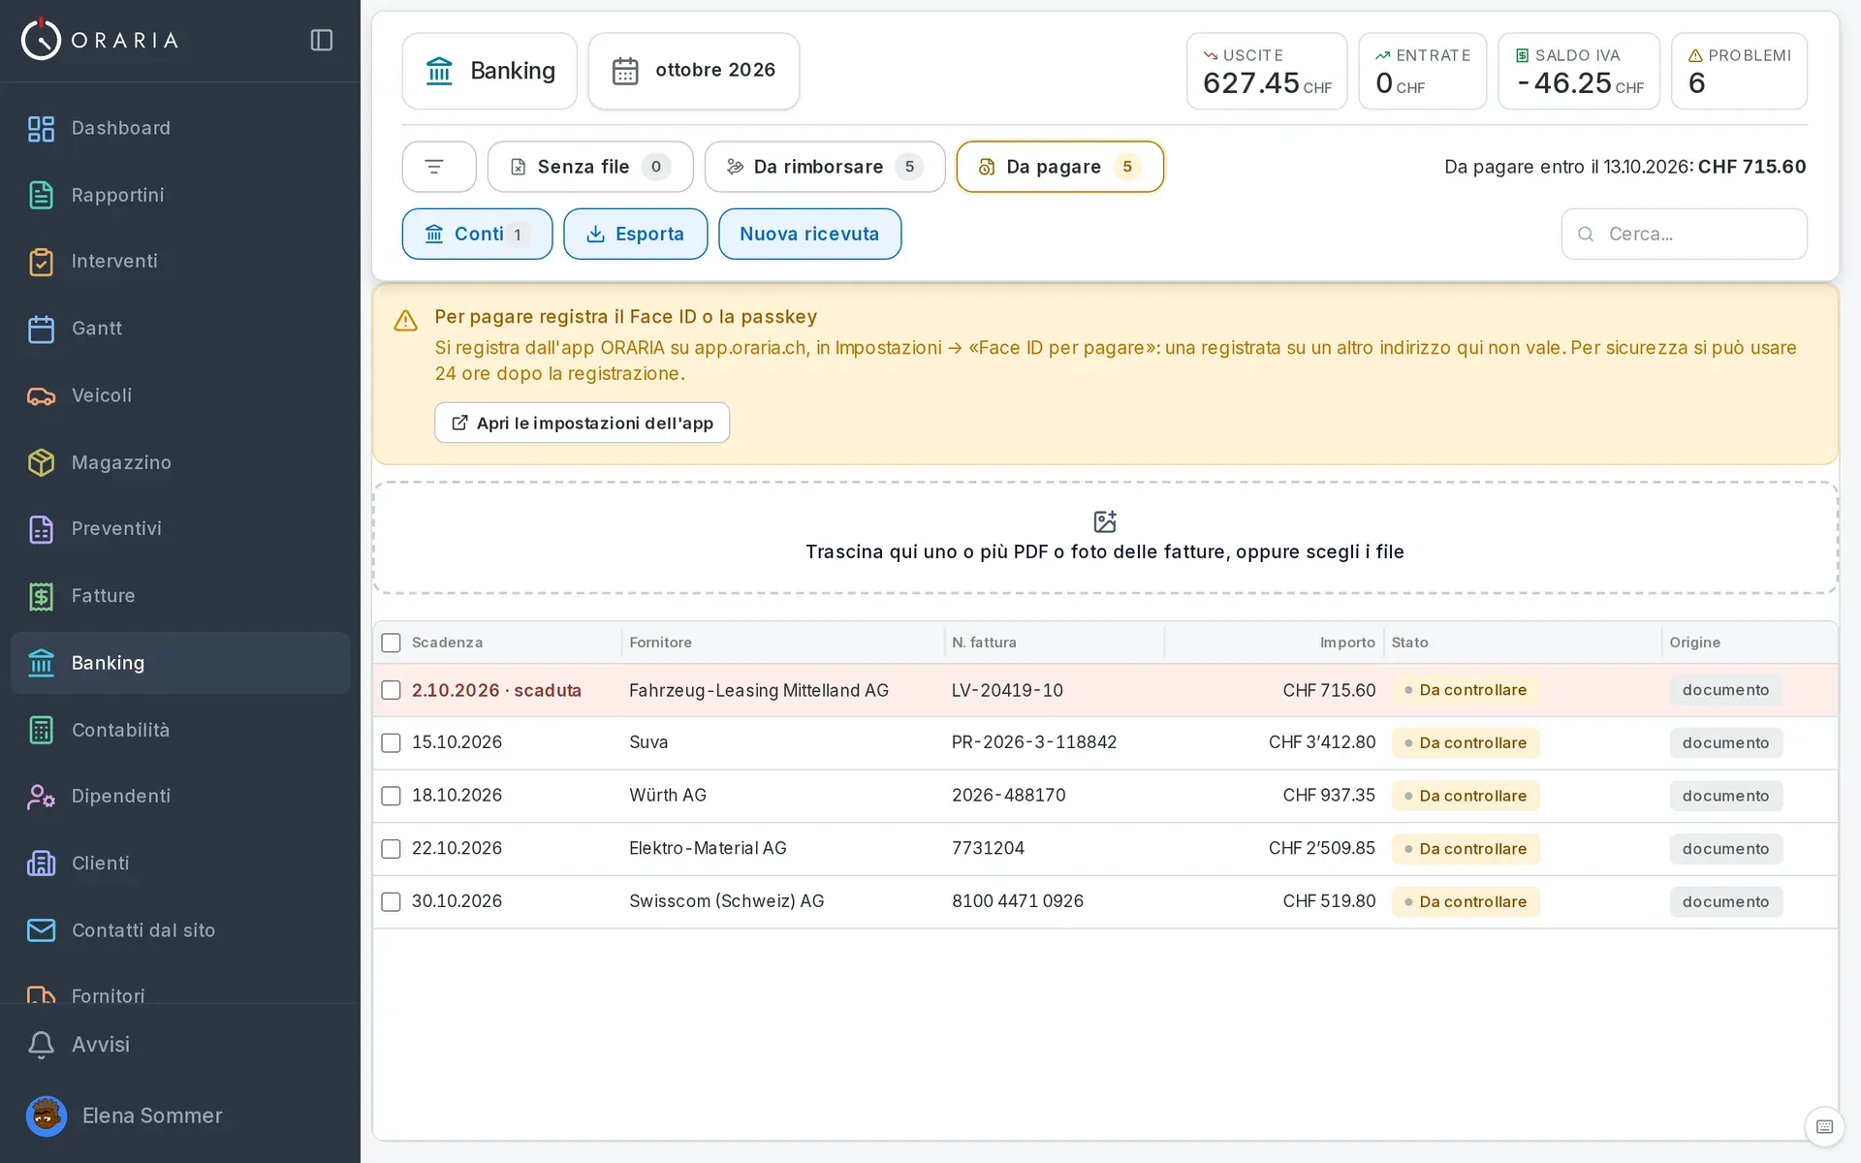The image size is (1861, 1163).
Task: Click the Fatture dollar receipt icon
Action: pos(41,596)
